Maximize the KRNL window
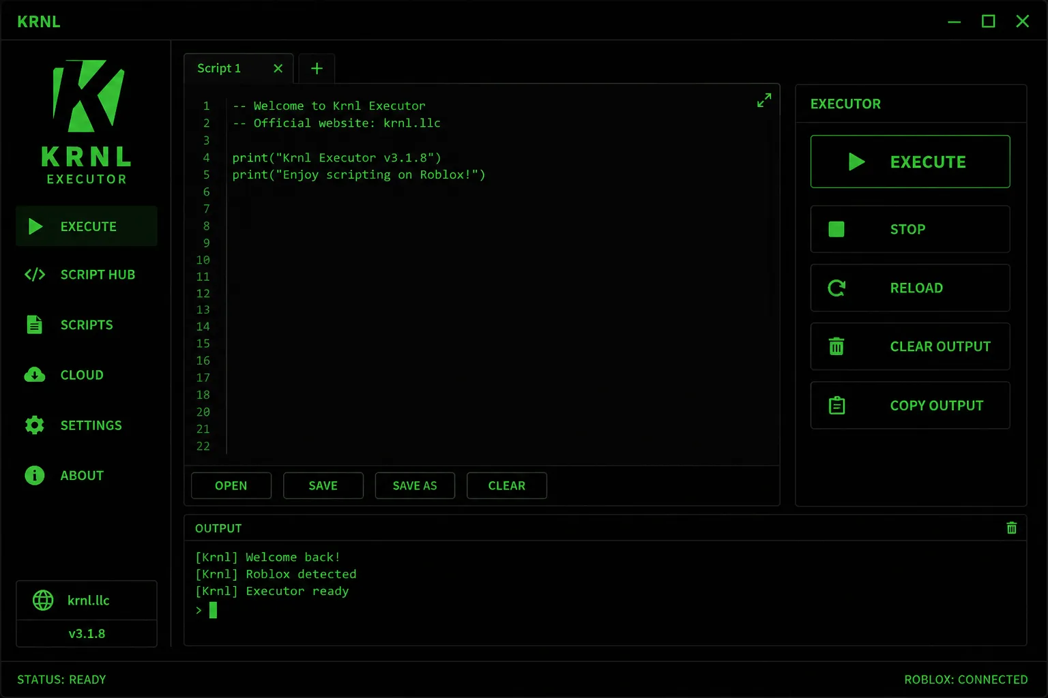The width and height of the screenshot is (1048, 698). [x=988, y=22]
